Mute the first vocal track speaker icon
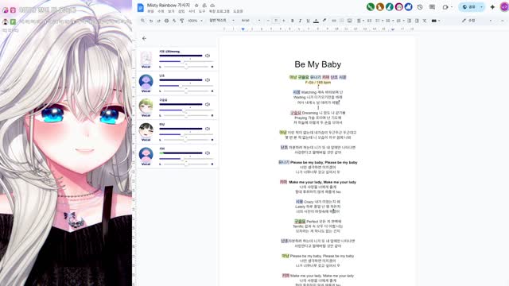This screenshot has height=286, width=509. (208, 56)
